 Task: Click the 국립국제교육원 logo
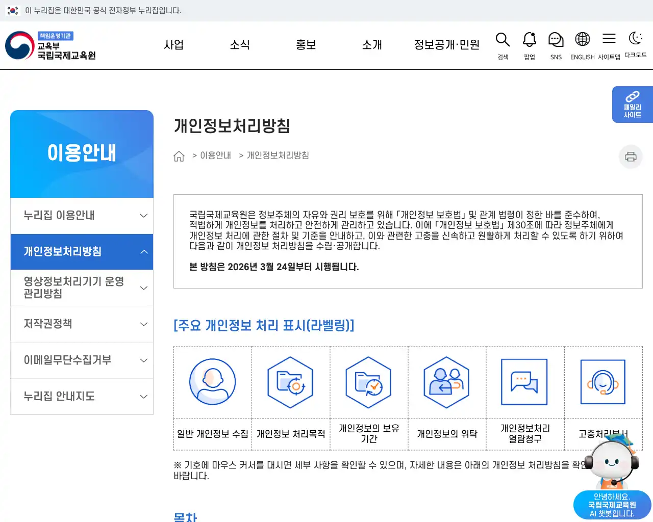51,45
